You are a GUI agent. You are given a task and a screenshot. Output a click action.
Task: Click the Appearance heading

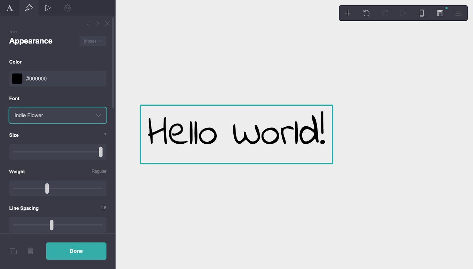(x=31, y=41)
